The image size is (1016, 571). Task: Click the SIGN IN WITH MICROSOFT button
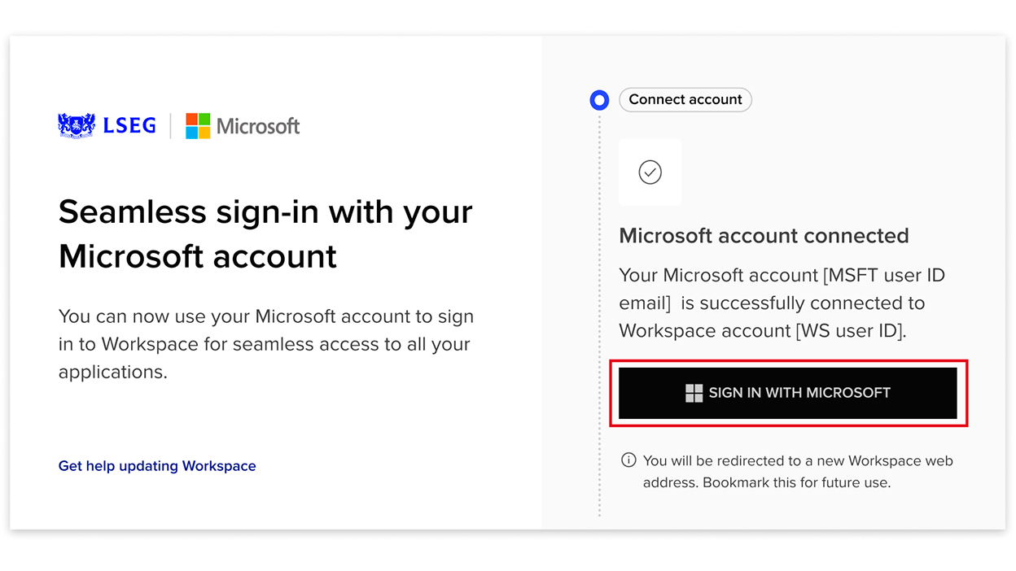click(787, 393)
